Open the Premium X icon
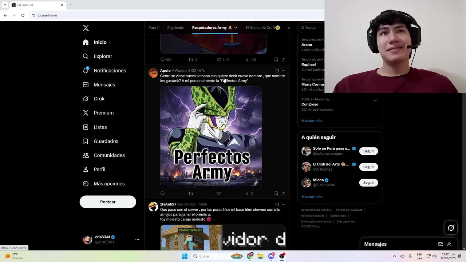Screen dimensions: 466x262 coord(86,113)
